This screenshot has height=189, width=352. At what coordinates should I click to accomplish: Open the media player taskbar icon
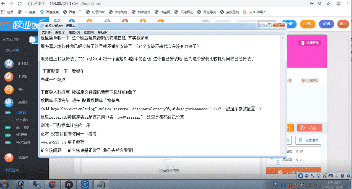point(21,184)
